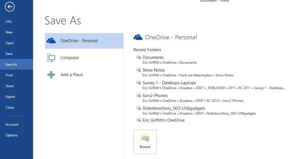This screenshot has height=159, width=289.
Task: Click Add a Place label
Action: pyautogui.click(x=72, y=75)
